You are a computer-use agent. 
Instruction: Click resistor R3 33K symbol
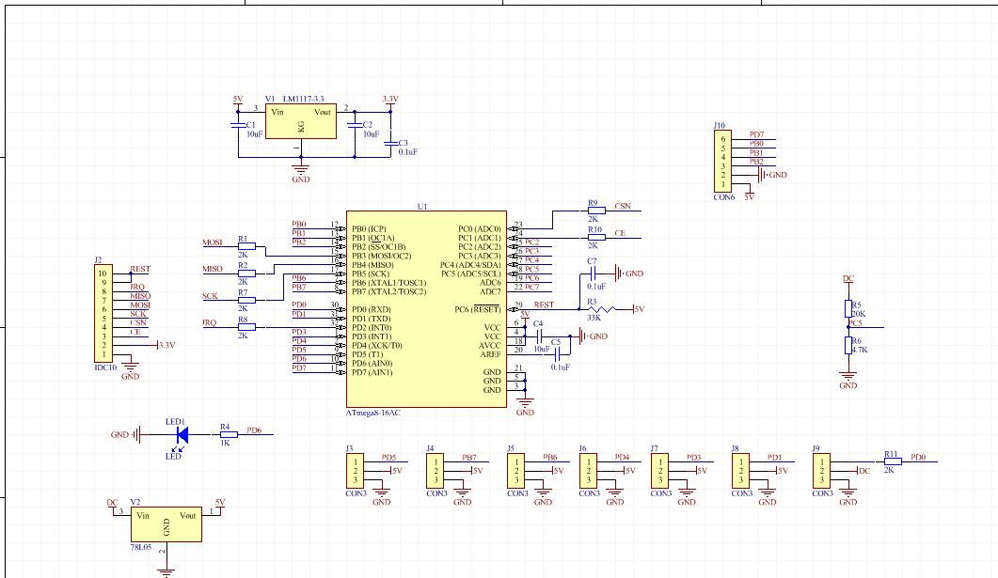(x=601, y=309)
